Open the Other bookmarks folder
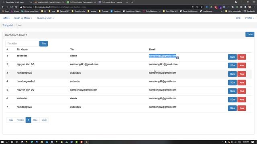The image size is (257, 144). (233, 11)
